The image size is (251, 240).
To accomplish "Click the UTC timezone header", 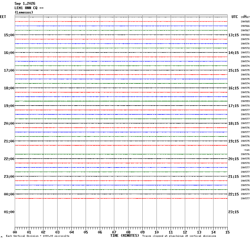I will (235, 17).
